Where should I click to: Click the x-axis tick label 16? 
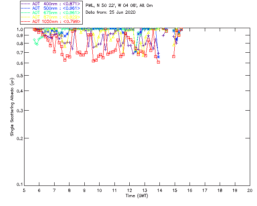tap(190, 190)
